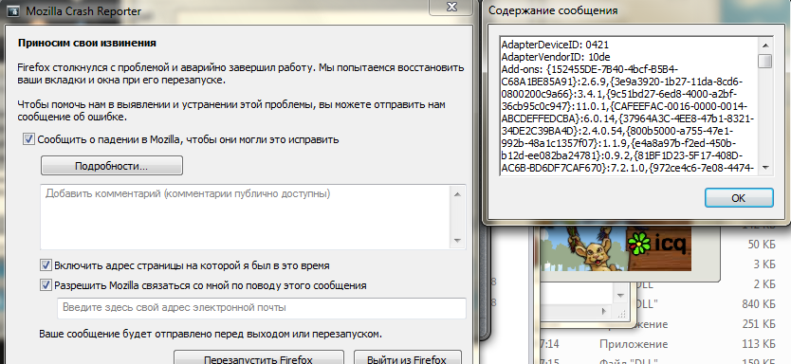Click the comment box scroll up arrow

click(x=457, y=194)
